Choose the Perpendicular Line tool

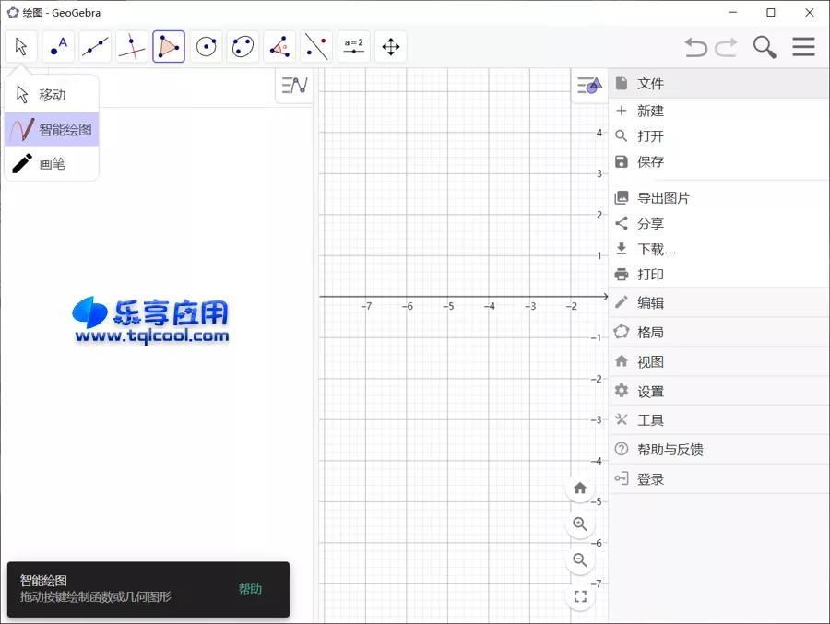pos(132,47)
